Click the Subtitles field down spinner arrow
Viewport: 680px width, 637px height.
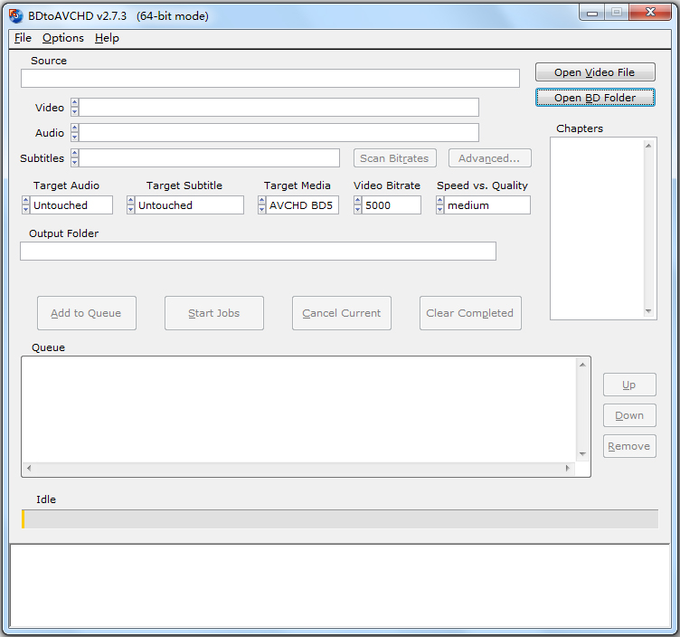(74, 163)
